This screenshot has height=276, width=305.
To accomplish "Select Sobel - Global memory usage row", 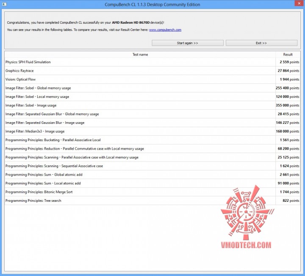I will [x=152, y=88].
